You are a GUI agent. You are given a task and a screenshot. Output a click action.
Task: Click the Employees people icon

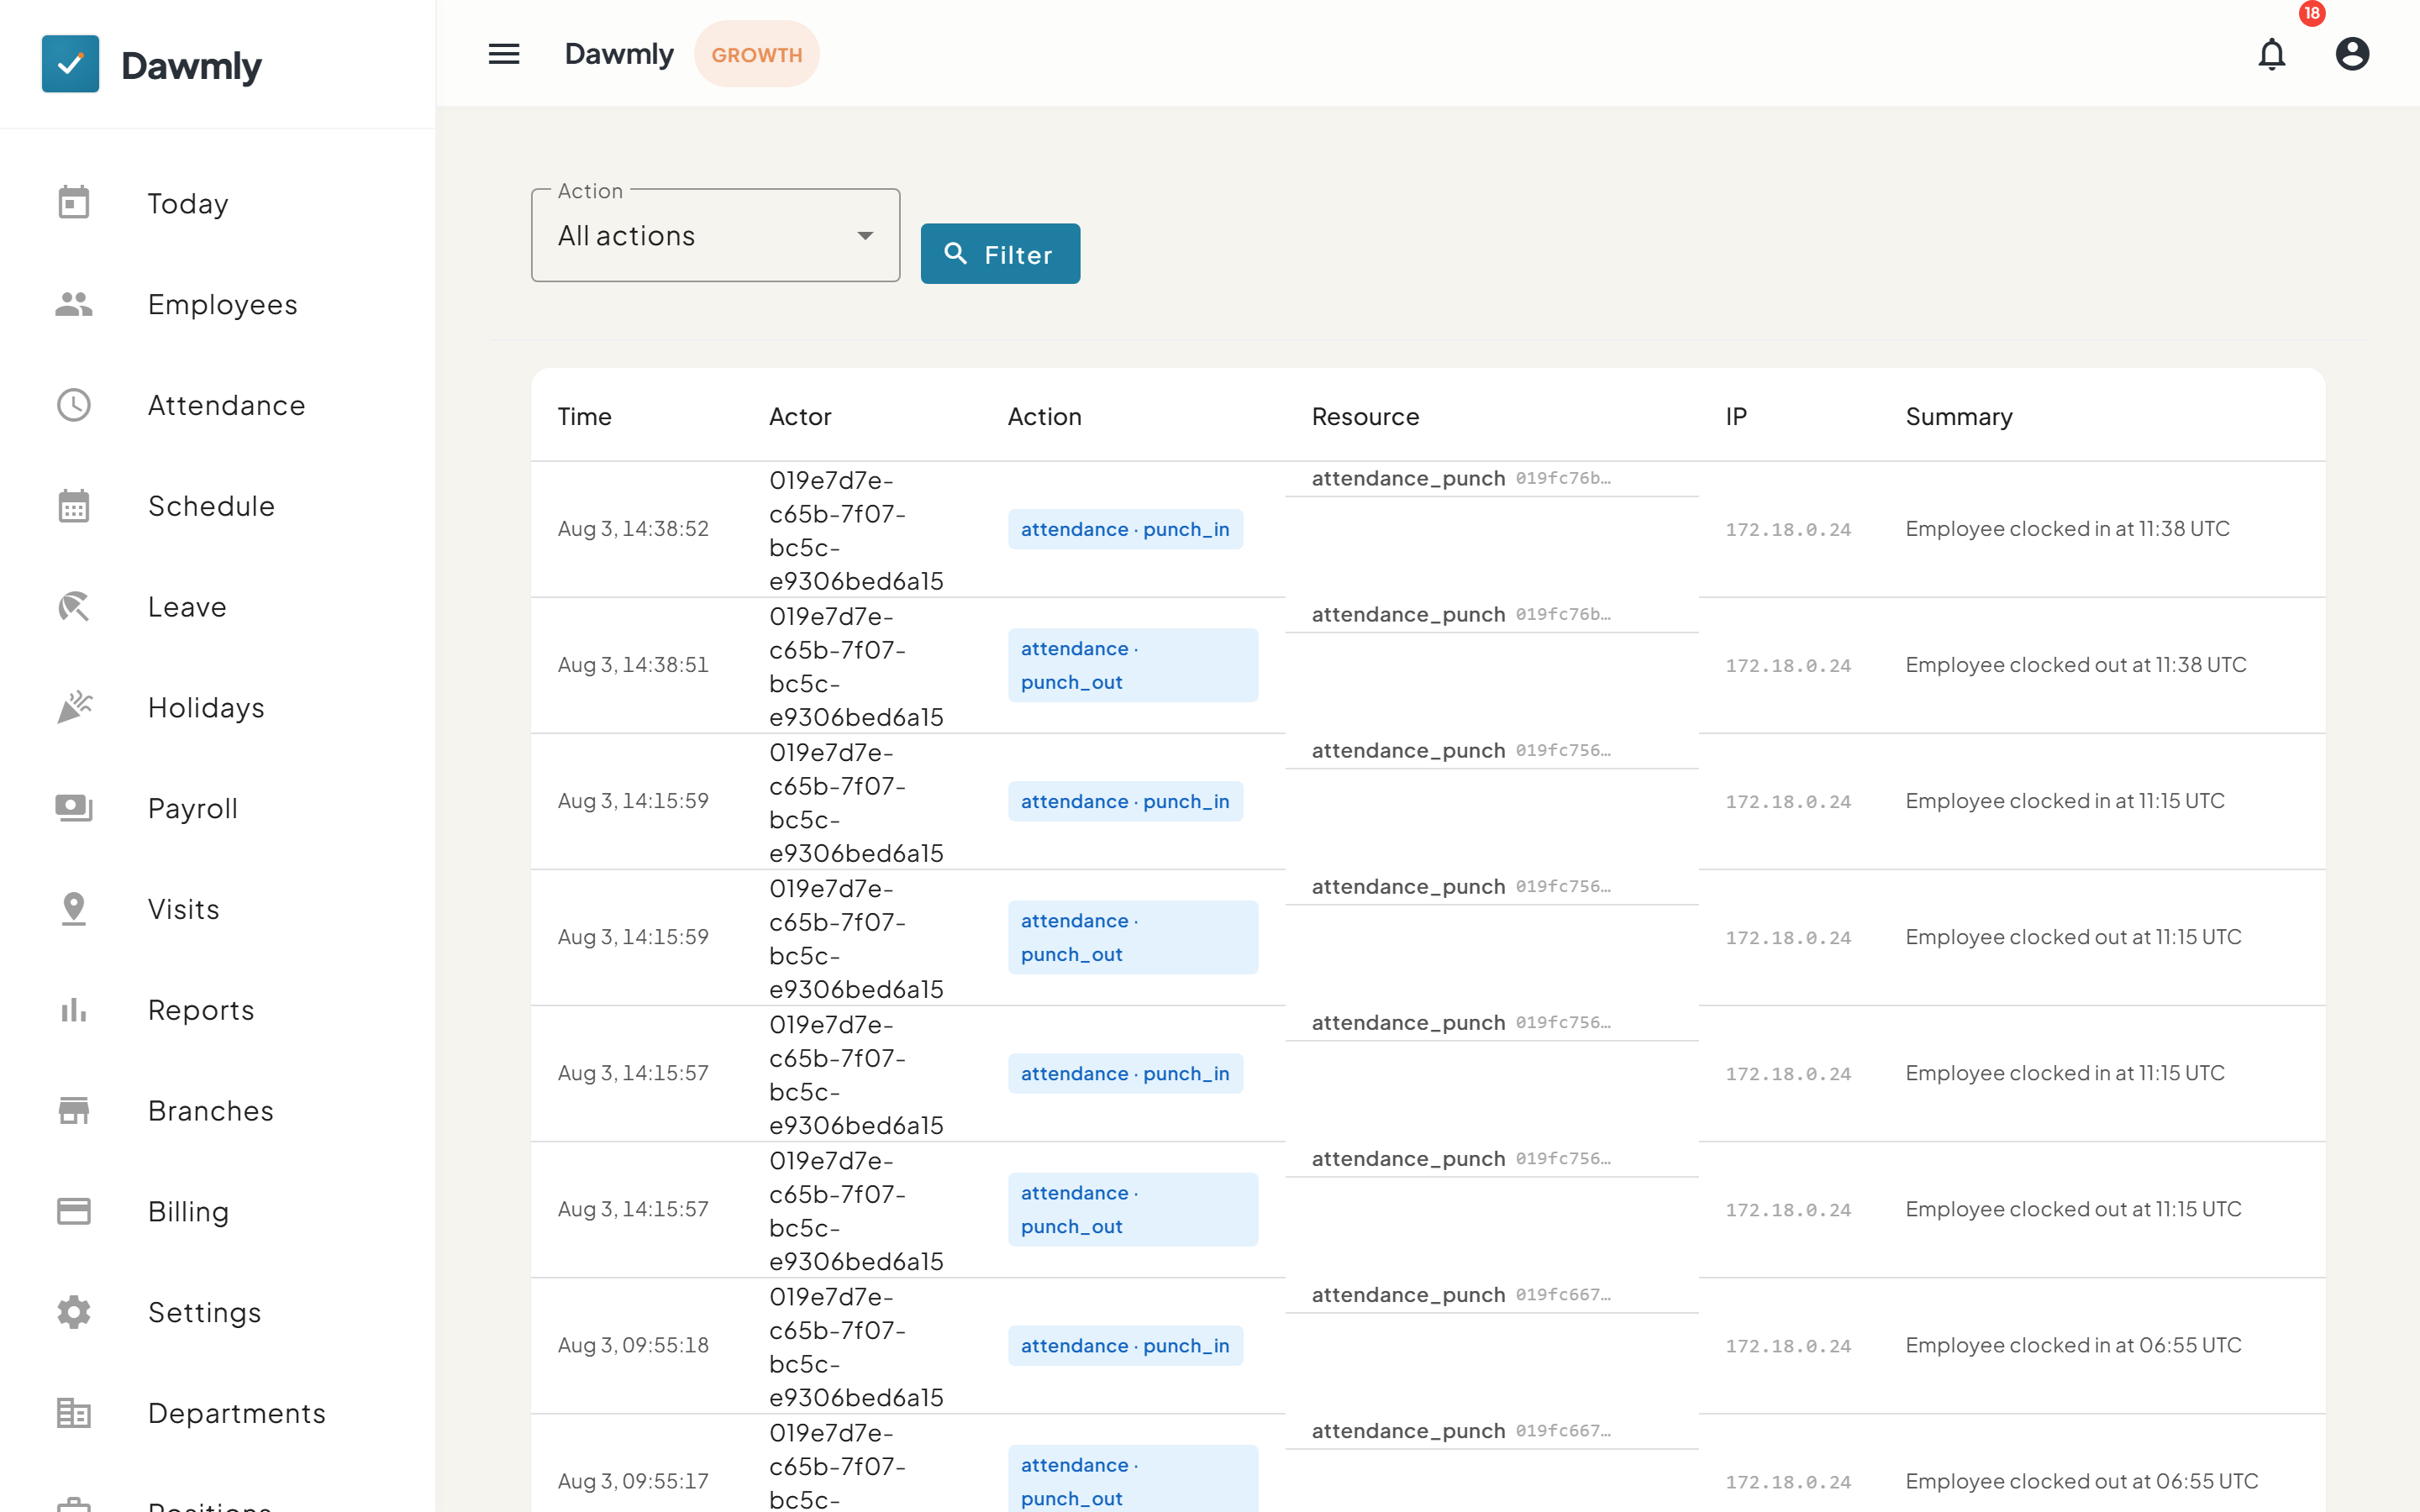point(74,304)
